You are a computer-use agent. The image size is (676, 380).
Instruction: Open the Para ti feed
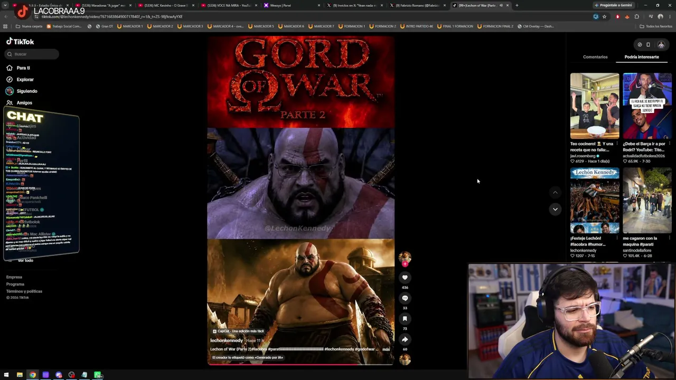point(18,68)
